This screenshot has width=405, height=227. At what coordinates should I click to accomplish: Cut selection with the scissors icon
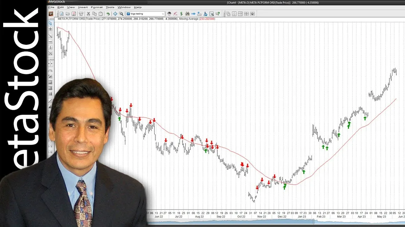[88, 14]
